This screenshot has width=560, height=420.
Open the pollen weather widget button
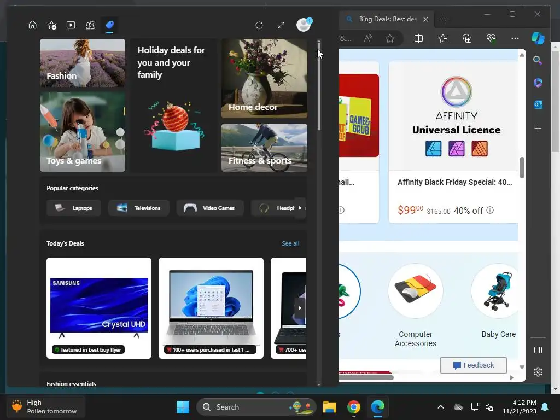coord(45,407)
